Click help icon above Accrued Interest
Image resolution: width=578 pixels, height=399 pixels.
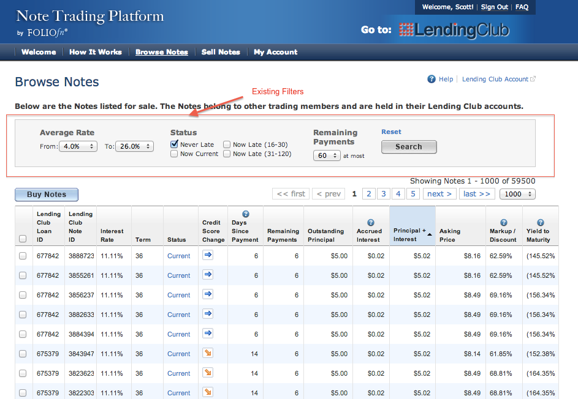[x=370, y=223]
